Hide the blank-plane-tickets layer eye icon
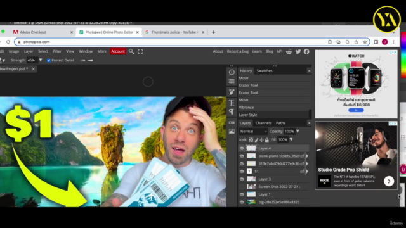Viewport: 406px width, 228px height. pyautogui.click(x=242, y=156)
